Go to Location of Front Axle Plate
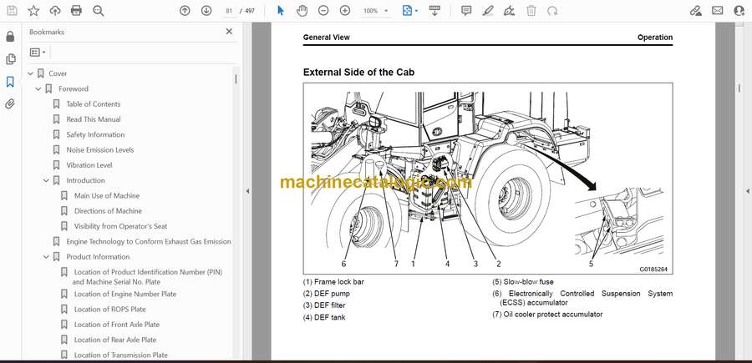 [117, 325]
